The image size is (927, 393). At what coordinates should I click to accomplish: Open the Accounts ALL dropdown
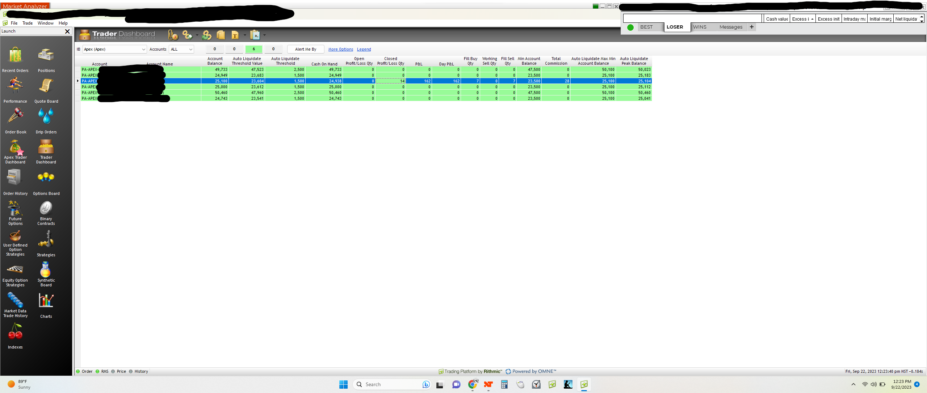[181, 49]
